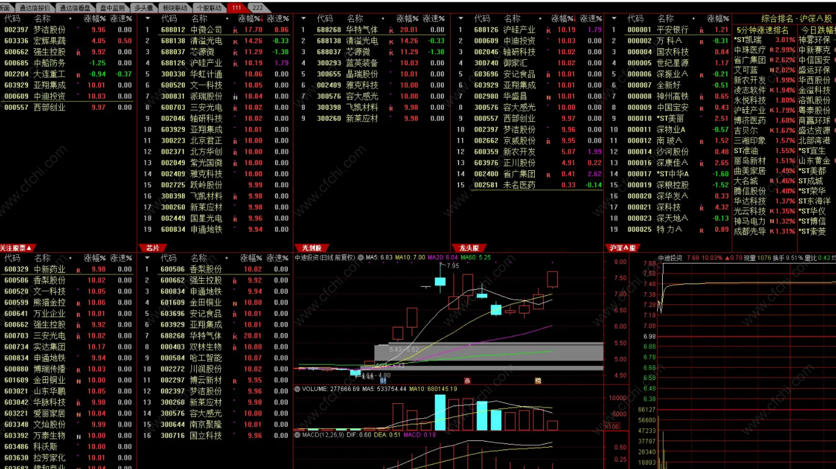Select the 哈工智能 stock row
This screenshot has width=836, height=469.
[x=215, y=358]
